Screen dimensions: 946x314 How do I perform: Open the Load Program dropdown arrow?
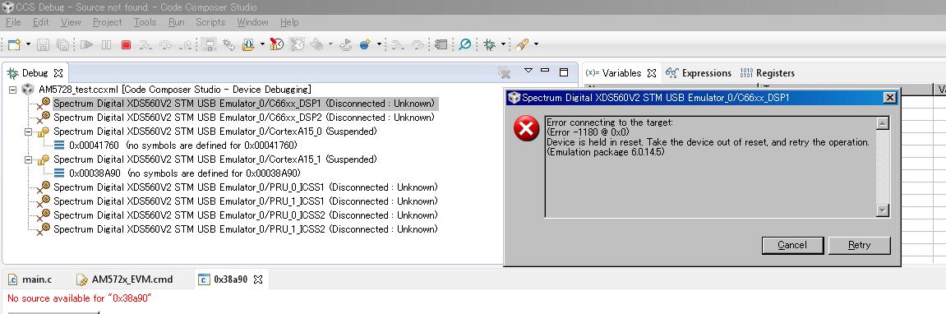[262, 44]
